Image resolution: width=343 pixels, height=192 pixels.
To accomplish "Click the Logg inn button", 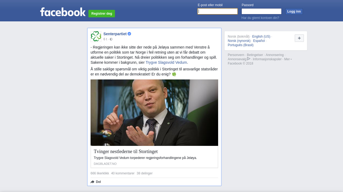I will (294, 11).
